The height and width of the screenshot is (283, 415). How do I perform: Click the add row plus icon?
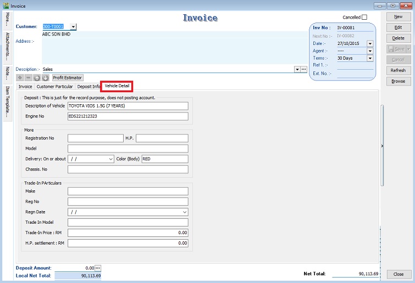coord(20,78)
